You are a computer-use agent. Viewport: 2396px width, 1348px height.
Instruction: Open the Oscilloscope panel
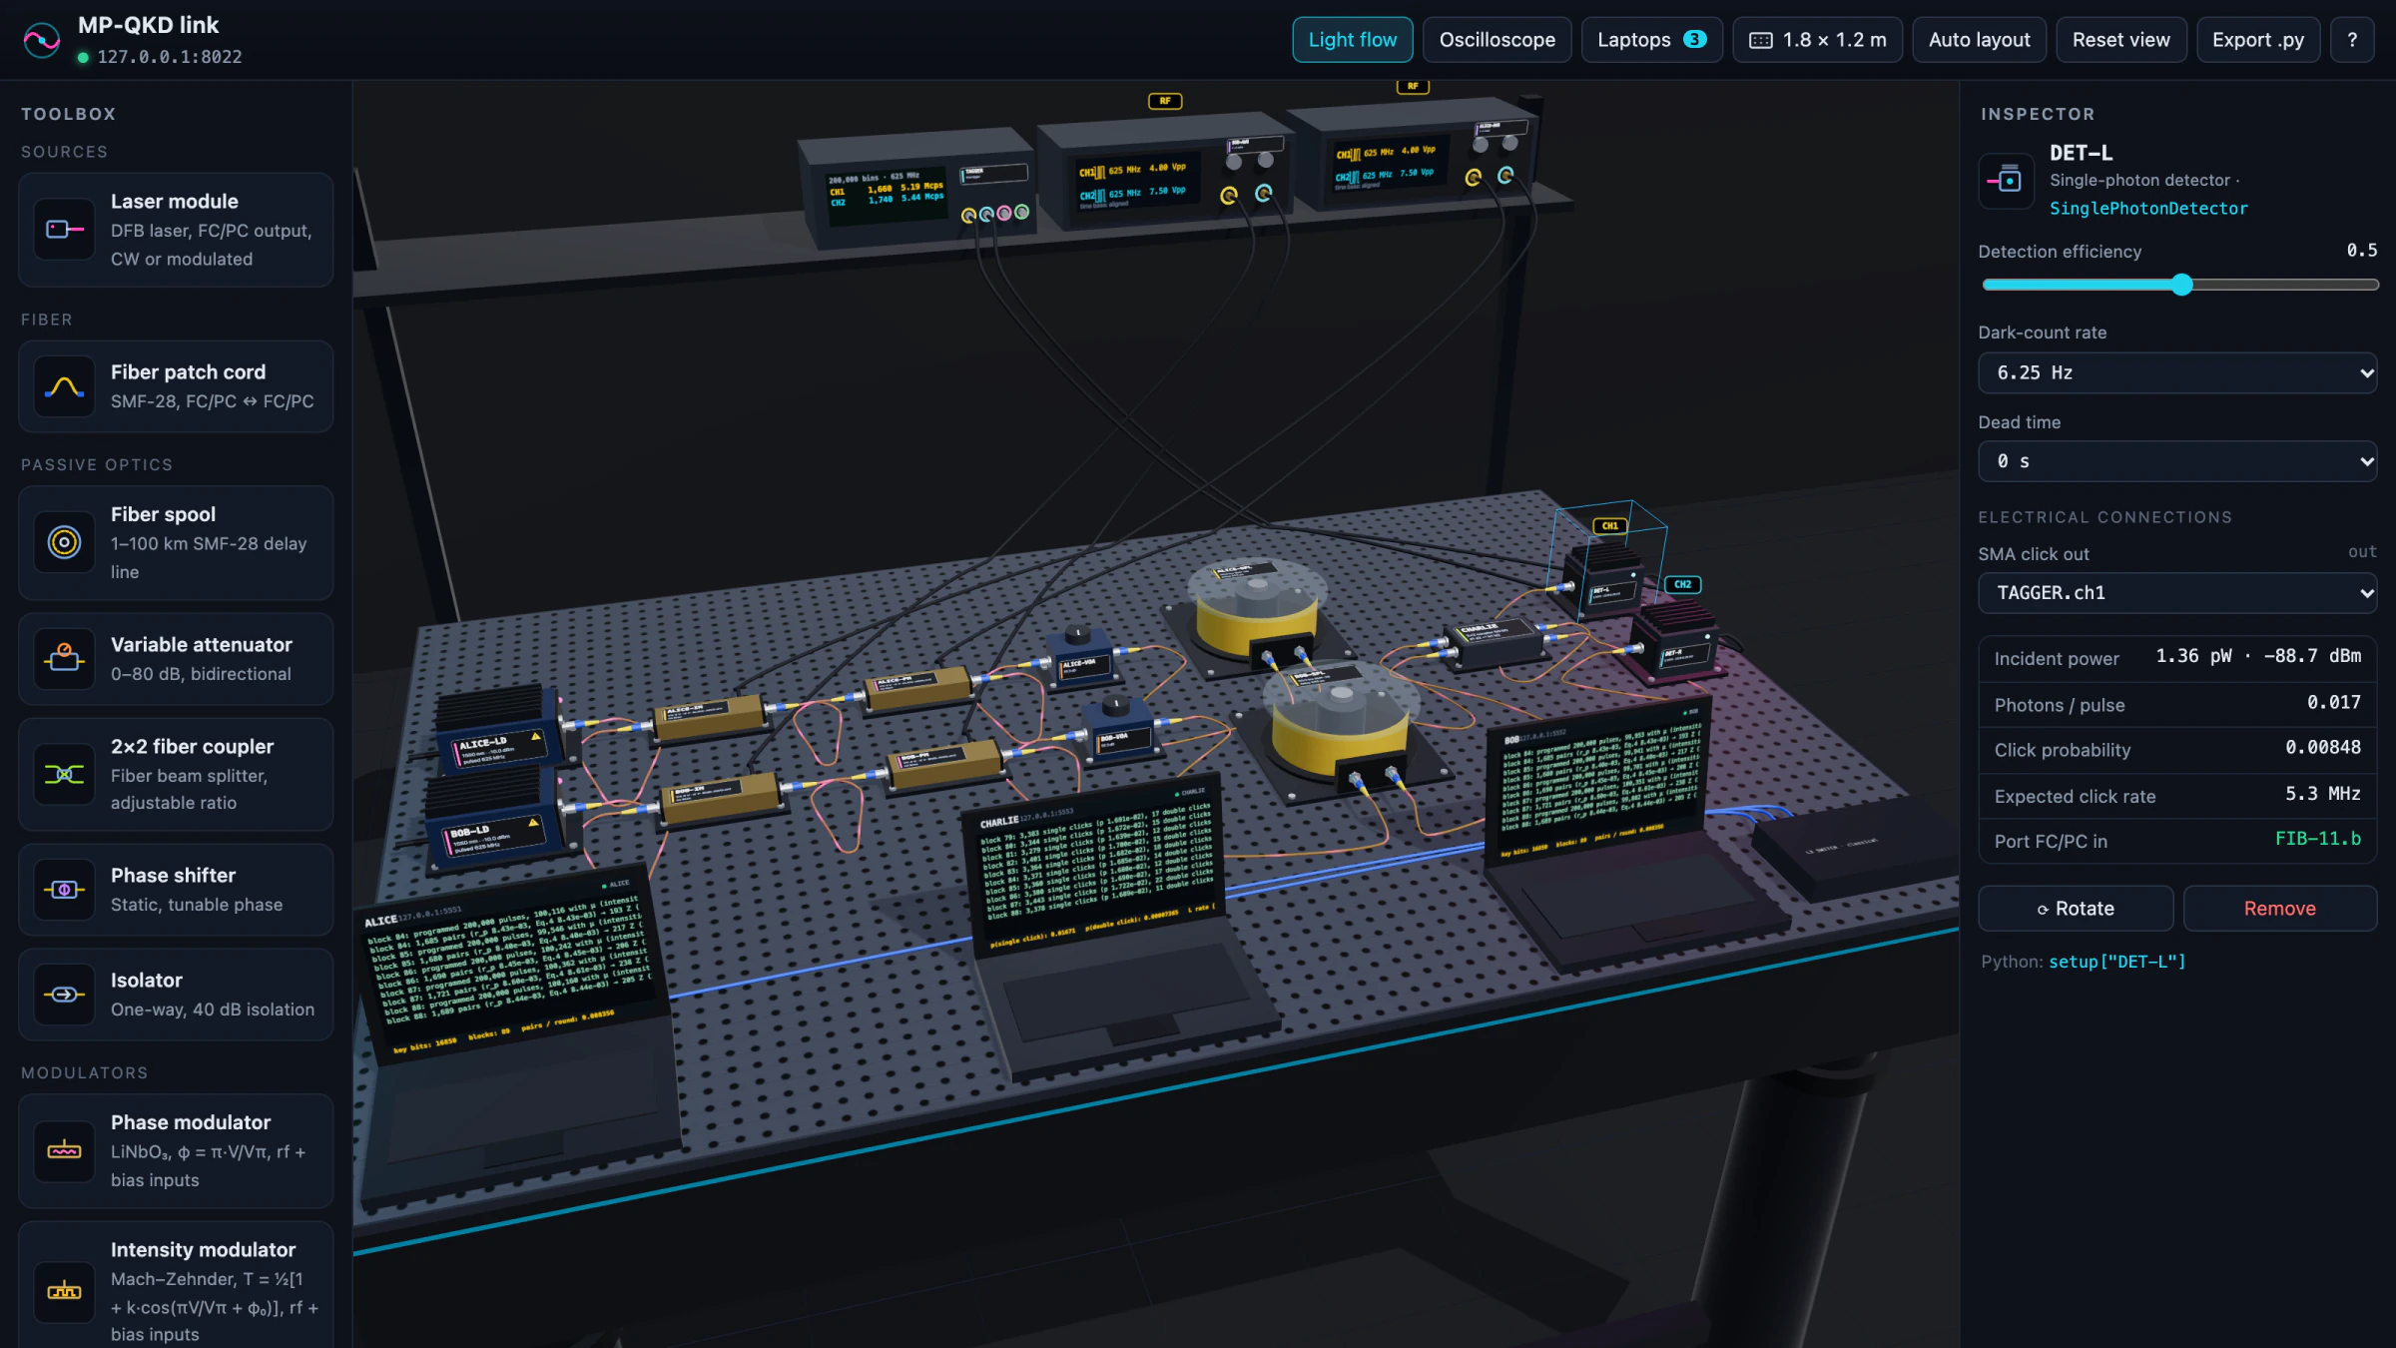pyautogui.click(x=1497, y=40)
